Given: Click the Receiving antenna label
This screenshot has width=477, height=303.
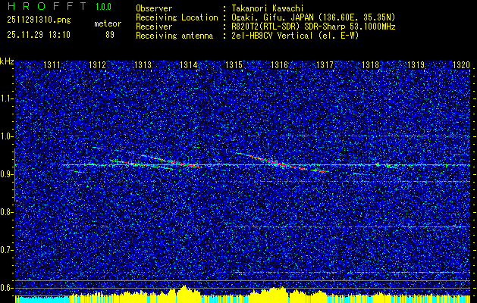Looking at the screenshot, I should click(174, 36).
